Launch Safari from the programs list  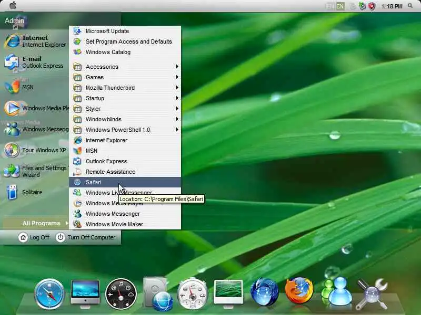pos(125,182)
